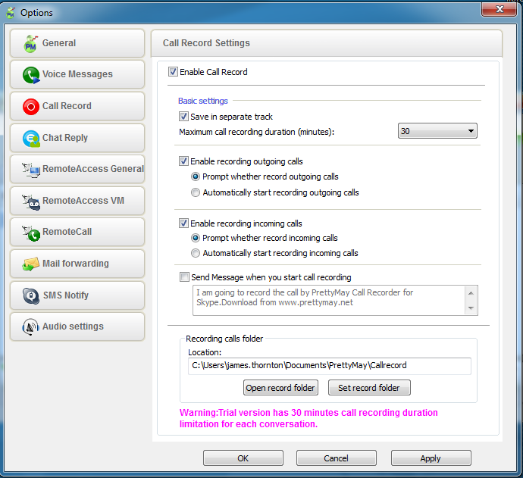The height and width of the screenshot is (478, 523).
Task: Click the Set record folder button
Action: (x=369, y=388)
